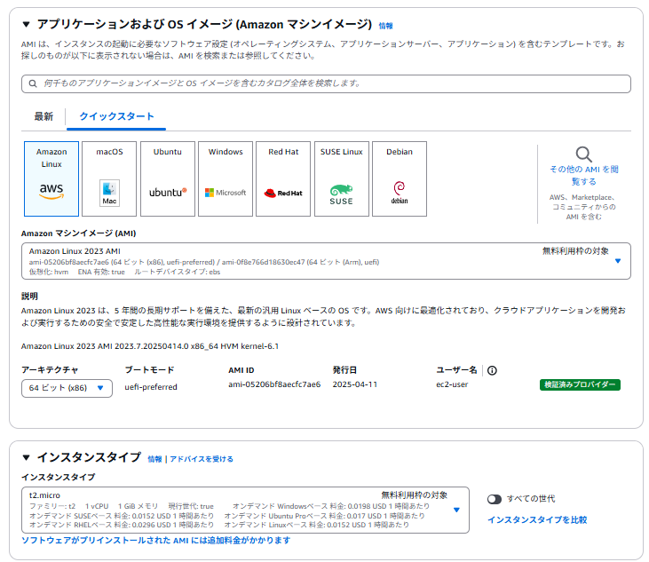
Task: Switch to the クイックスタート tab
Action: point(116,116)
